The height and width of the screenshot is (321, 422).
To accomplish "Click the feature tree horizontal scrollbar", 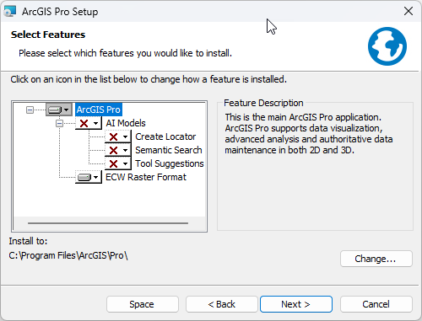I will (108, 223).
